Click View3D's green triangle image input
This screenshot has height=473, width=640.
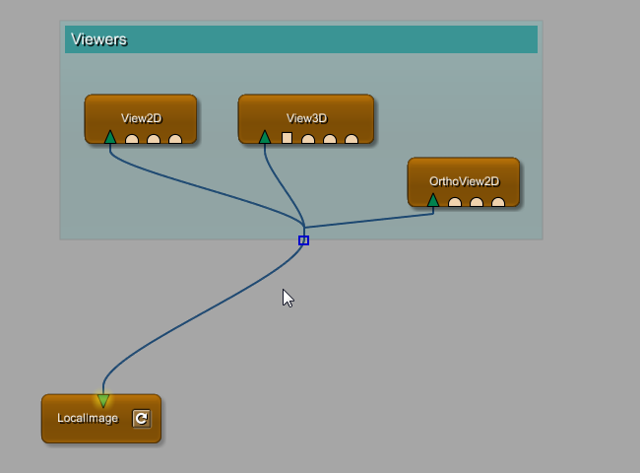point(265,137)
